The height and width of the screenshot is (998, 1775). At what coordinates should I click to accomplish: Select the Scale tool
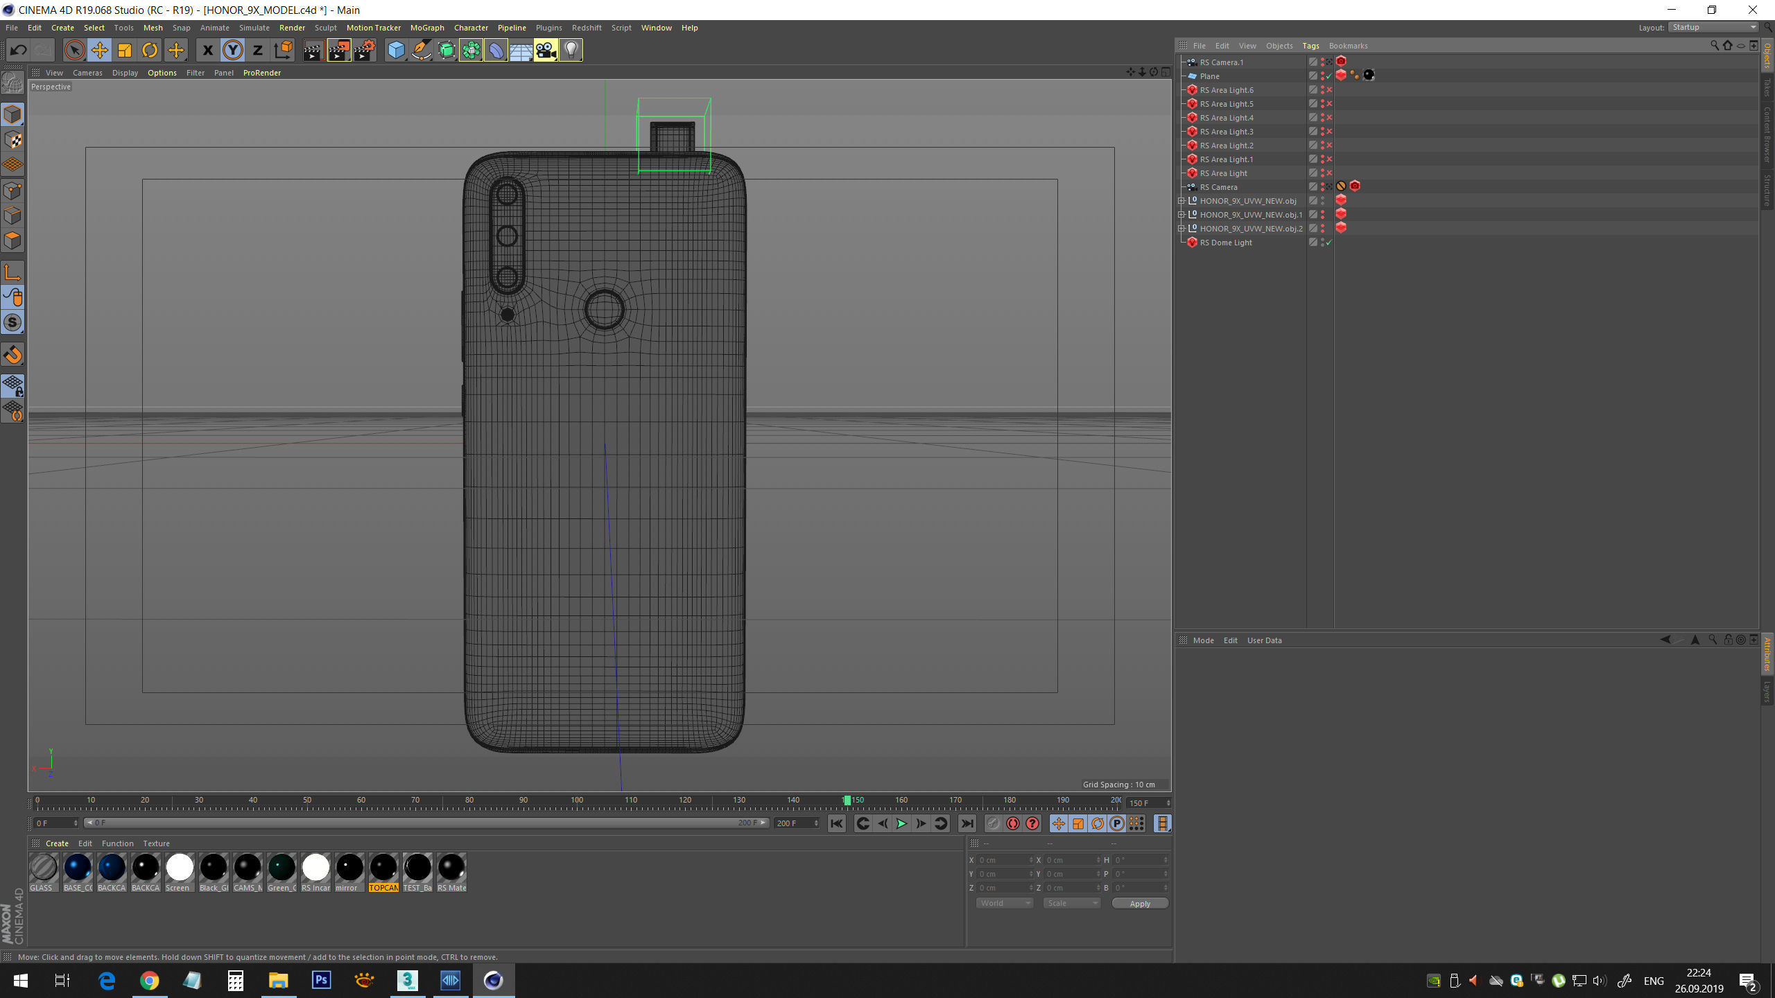125,50
